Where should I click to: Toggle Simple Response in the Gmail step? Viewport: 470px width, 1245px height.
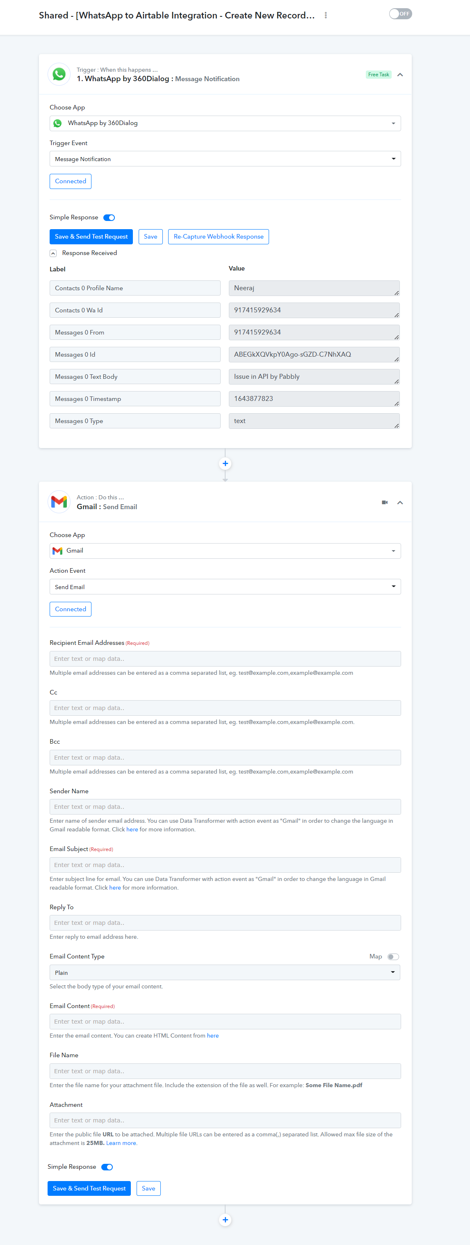[x=107, y=1167]
